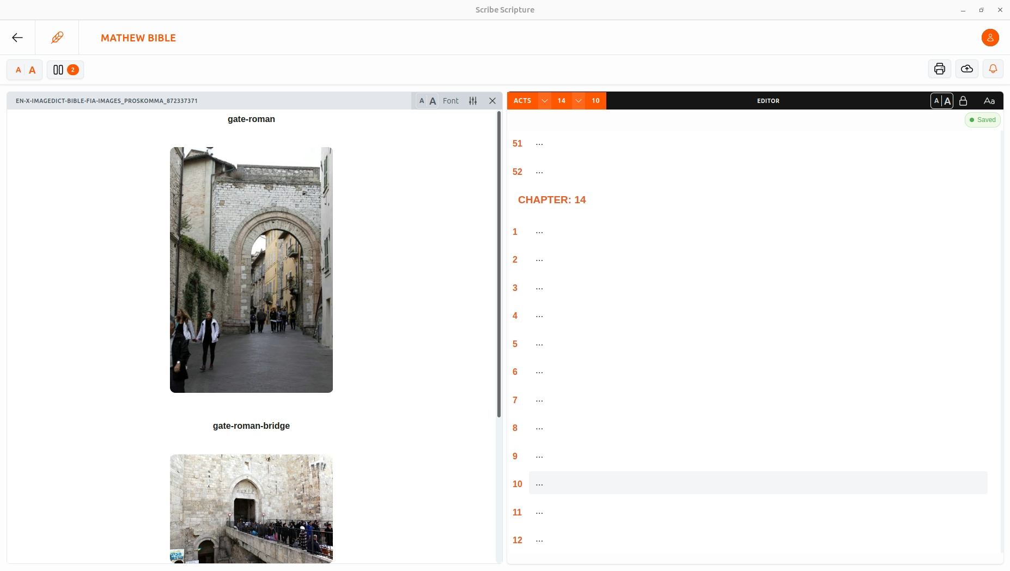Click the feather quill logo icon
Screen dimensions: 1010x571
(57, 38)
